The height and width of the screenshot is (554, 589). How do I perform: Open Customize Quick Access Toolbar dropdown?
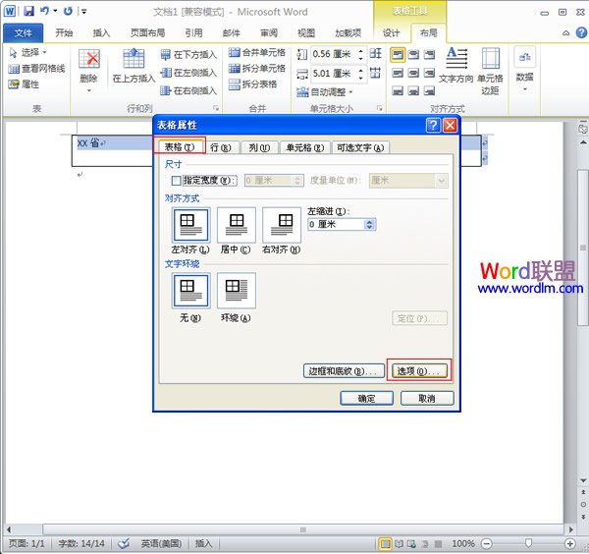pos(84,12)
